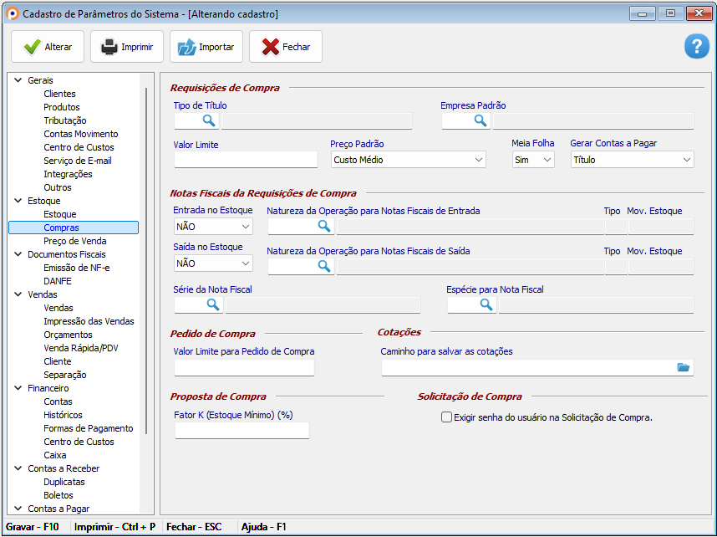
Task: Open lookup for Espécie para Nota Fiscal
Action: click(486, 304)
